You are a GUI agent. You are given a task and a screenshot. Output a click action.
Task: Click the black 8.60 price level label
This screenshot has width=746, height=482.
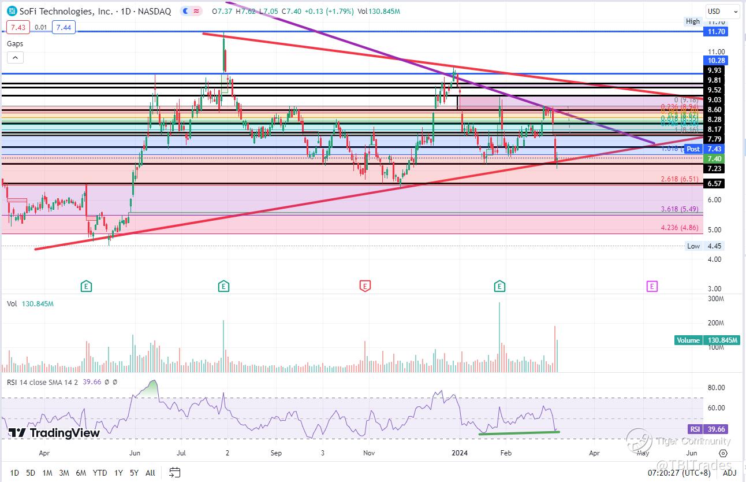[x=714, y=109]
